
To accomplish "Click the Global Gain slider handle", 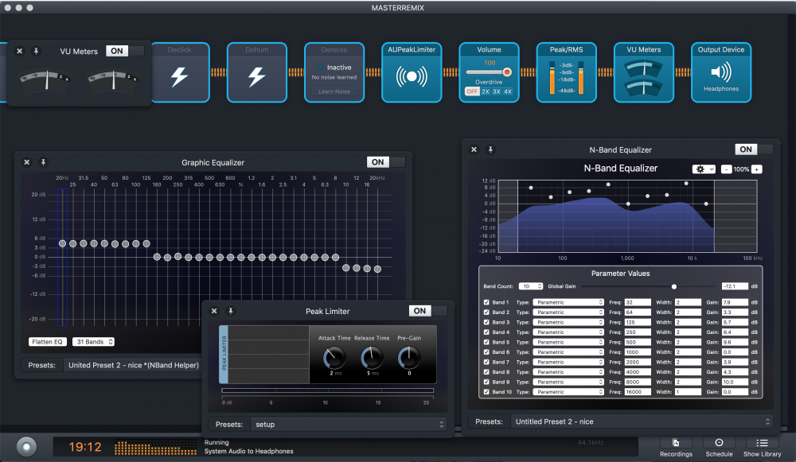I will 674,286.
